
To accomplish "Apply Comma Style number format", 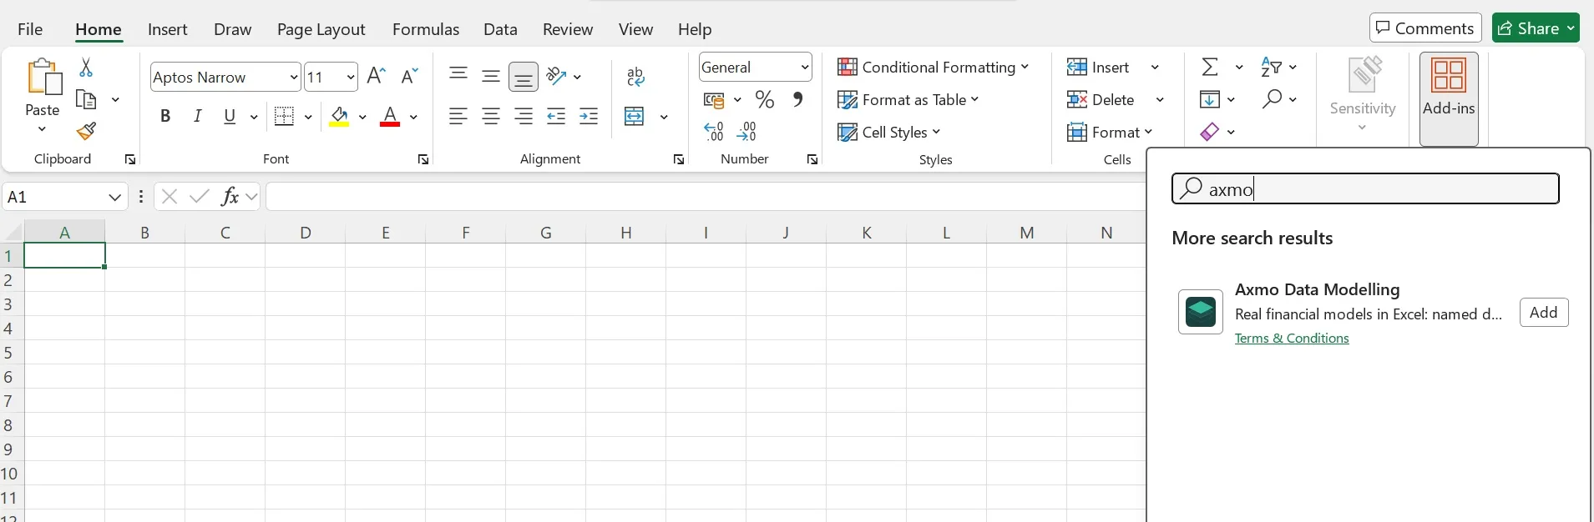I will coord(798,99).
